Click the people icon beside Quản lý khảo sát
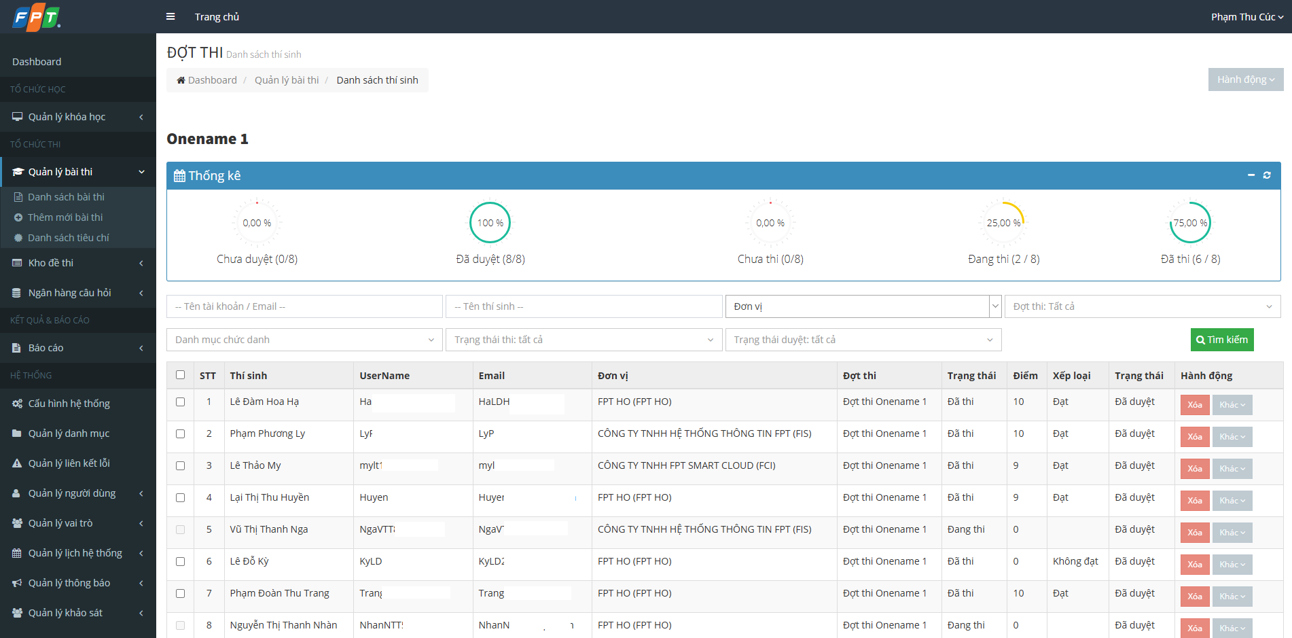This screenshot has width=1292, height=638. [18, 613]
